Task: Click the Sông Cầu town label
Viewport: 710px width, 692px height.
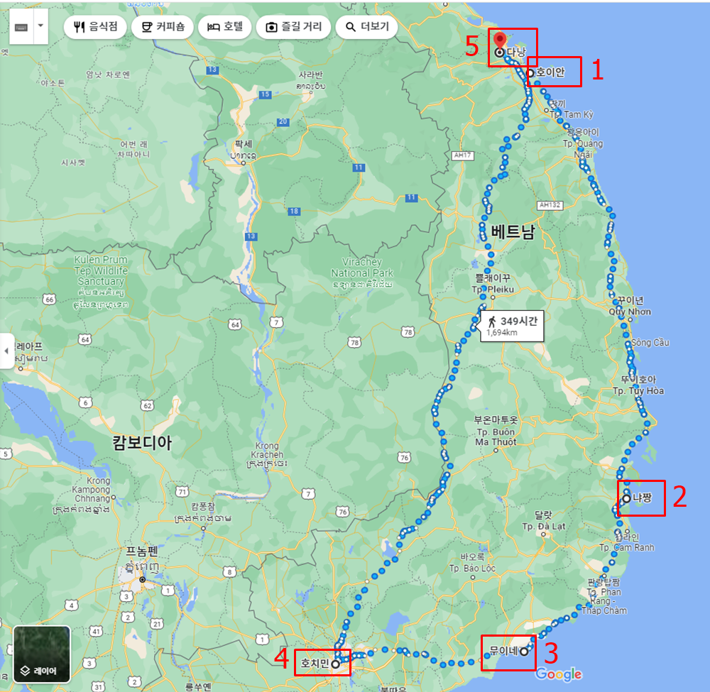Action: point(650,343)
